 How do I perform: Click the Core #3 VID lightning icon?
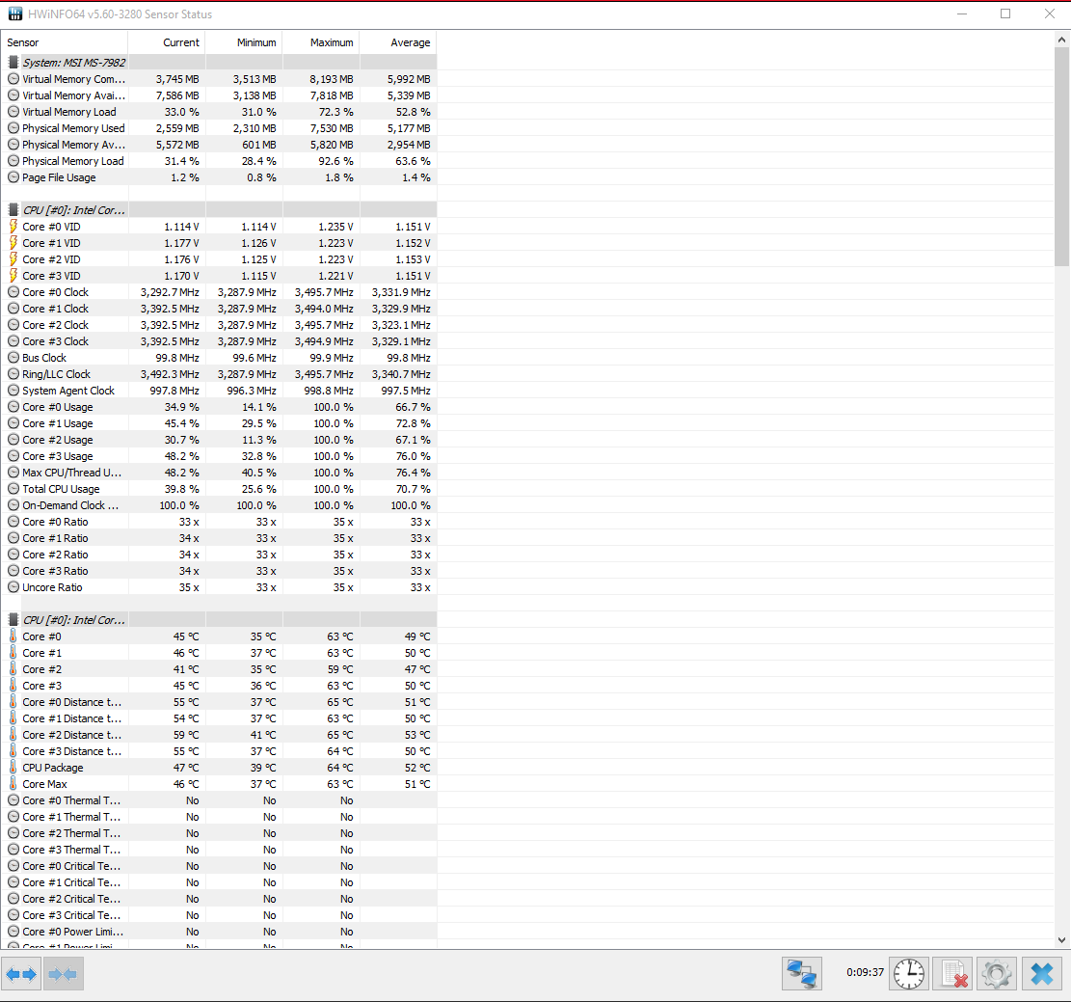[x=13, y=276]
